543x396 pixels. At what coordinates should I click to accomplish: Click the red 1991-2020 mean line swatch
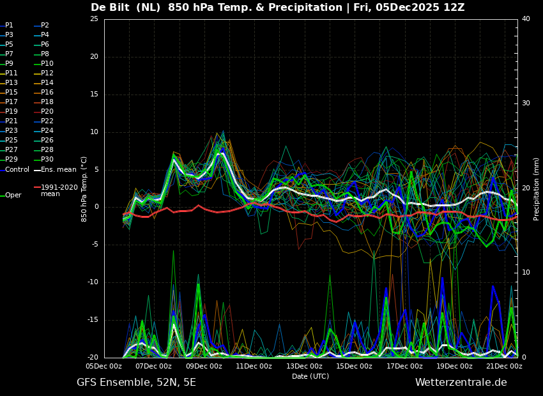point(36,188)
